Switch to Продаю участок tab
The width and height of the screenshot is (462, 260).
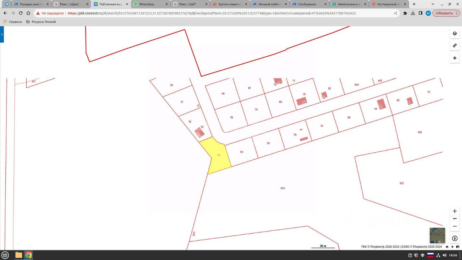point(31,4)
